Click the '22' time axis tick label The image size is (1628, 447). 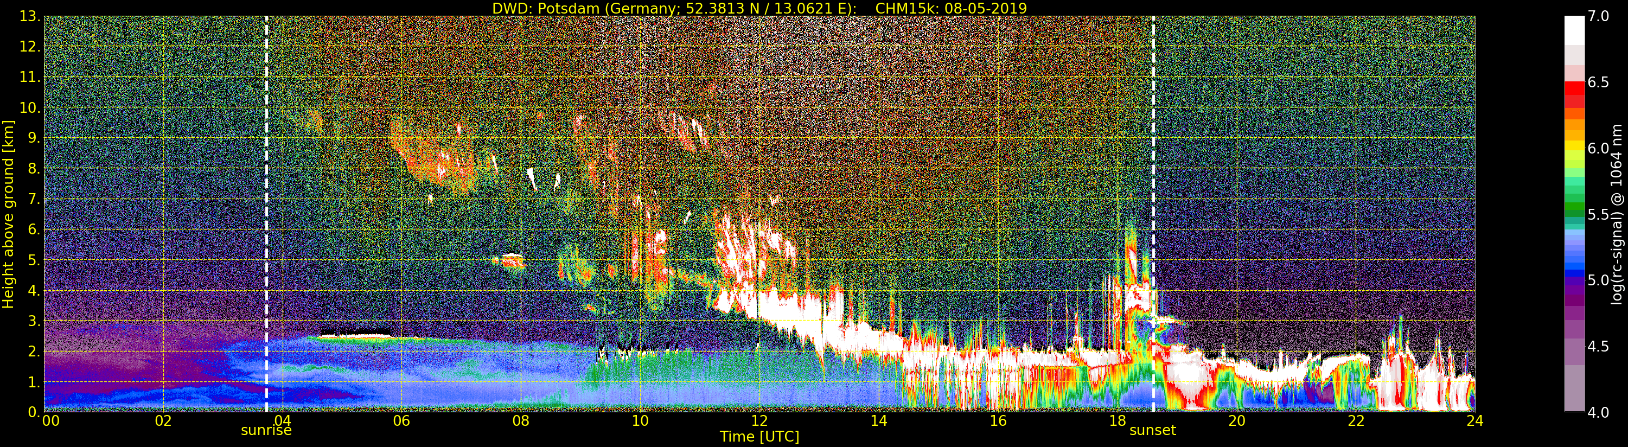point(1356,421)
